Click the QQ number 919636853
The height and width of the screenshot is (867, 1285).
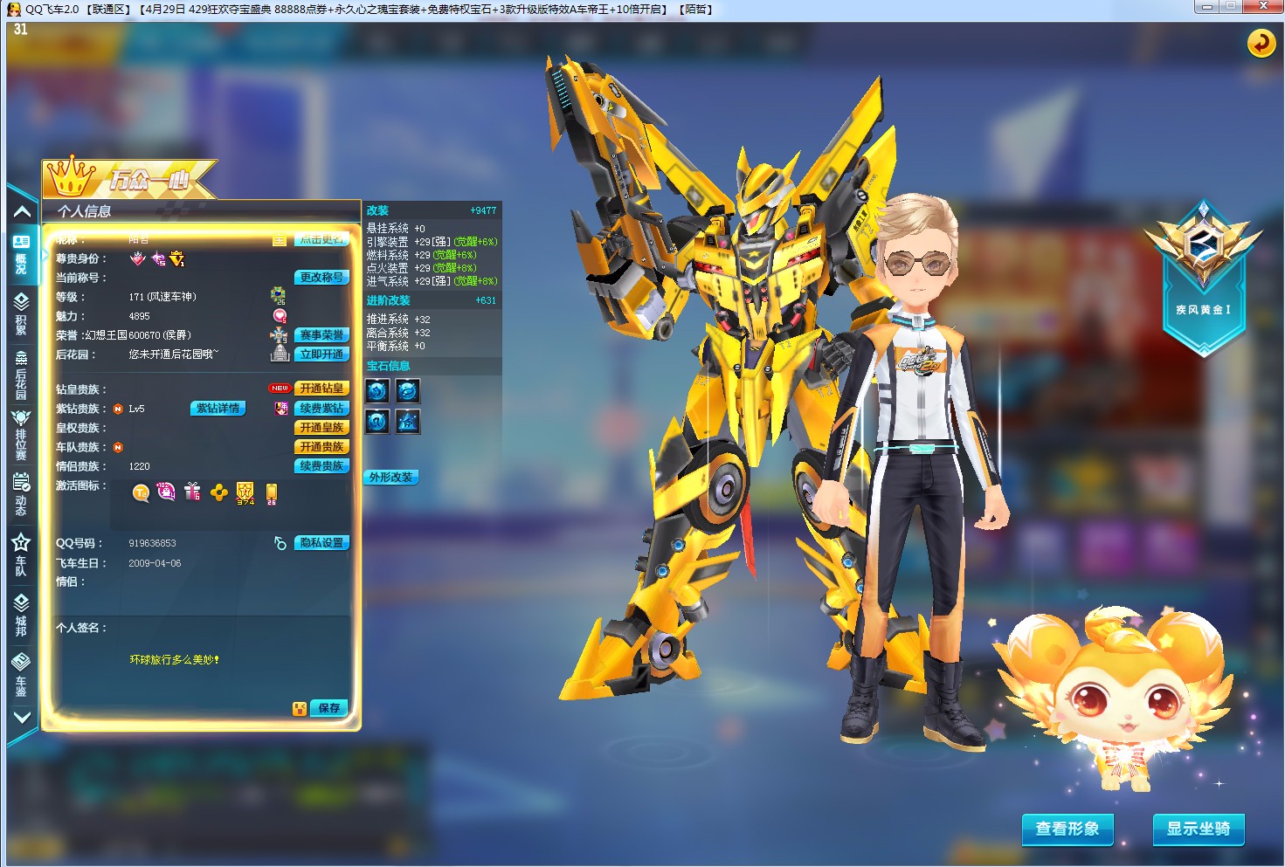pyautogui.click(x=153, y=543)
